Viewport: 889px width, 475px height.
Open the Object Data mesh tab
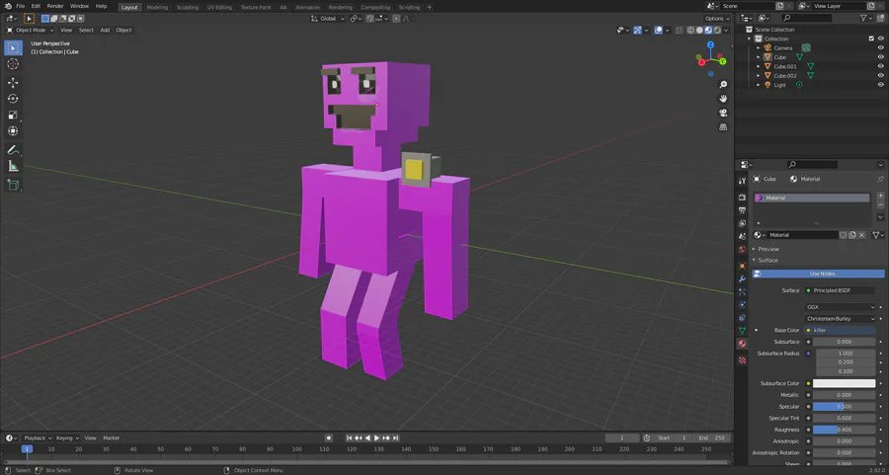[742, 331]
